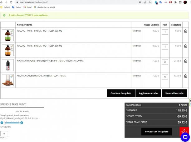Click Modifica for Aroma Cannella row
The height and width of the screenshot is (142, 191).
[137, 76]
